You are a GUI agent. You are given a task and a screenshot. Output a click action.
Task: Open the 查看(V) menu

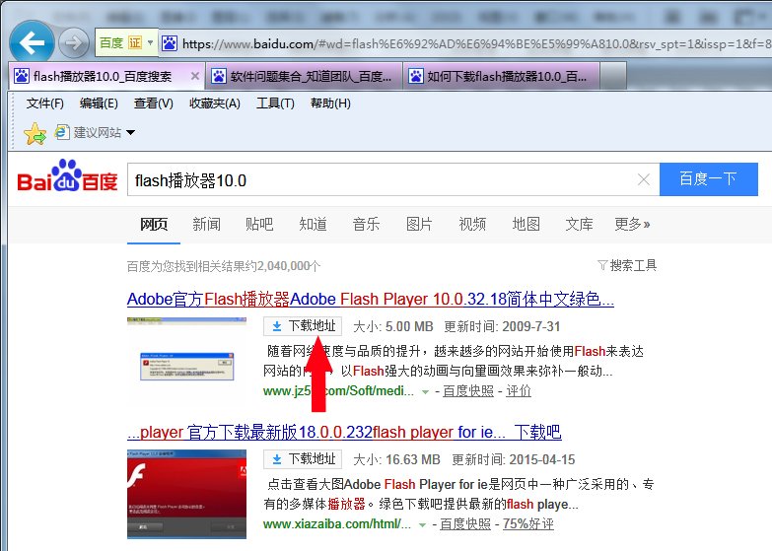tap(153, 103)
